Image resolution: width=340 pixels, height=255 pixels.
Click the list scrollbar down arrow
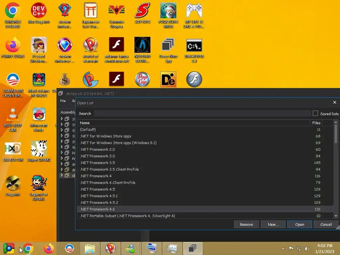336,216
